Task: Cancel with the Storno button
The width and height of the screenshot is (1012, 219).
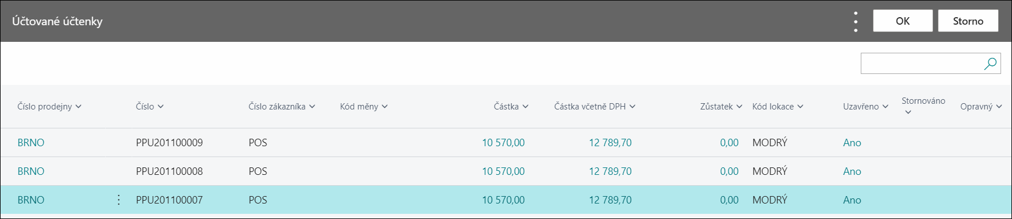Action: (x=968, y=21)
